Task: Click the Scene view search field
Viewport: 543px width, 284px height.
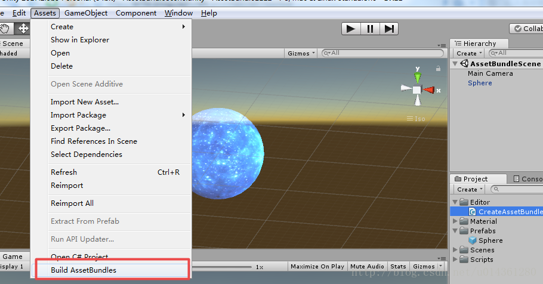Action: click(382, 53)
